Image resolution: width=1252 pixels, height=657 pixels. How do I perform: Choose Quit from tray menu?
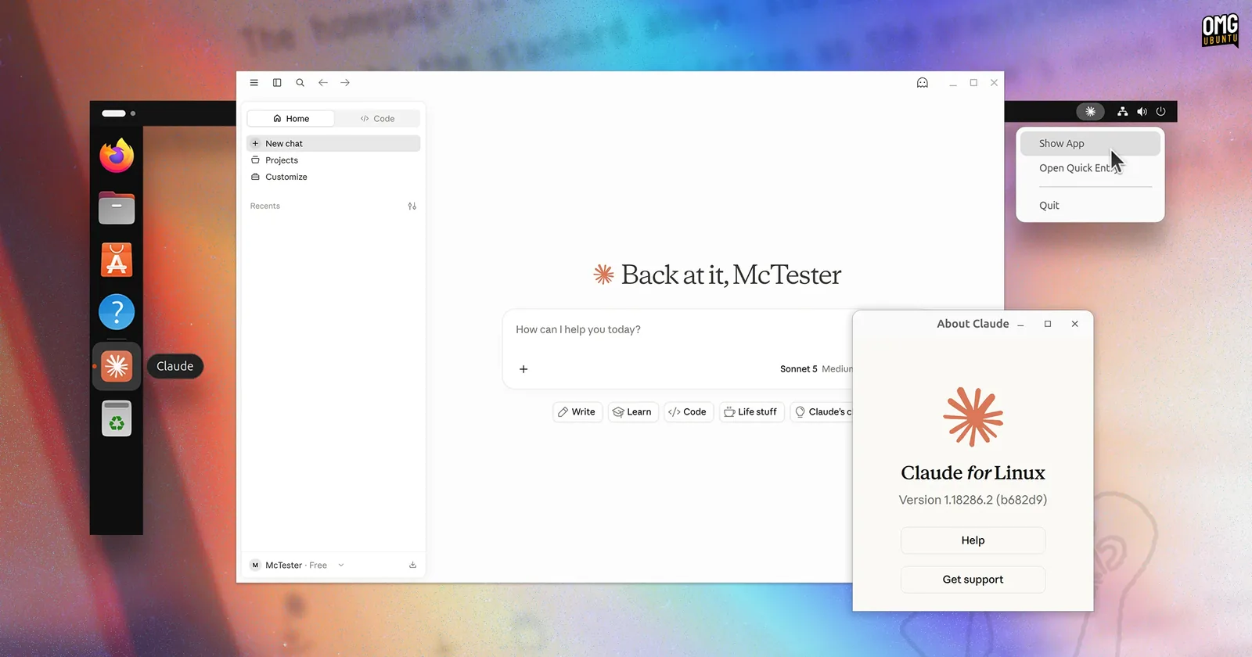[1090, 206]
